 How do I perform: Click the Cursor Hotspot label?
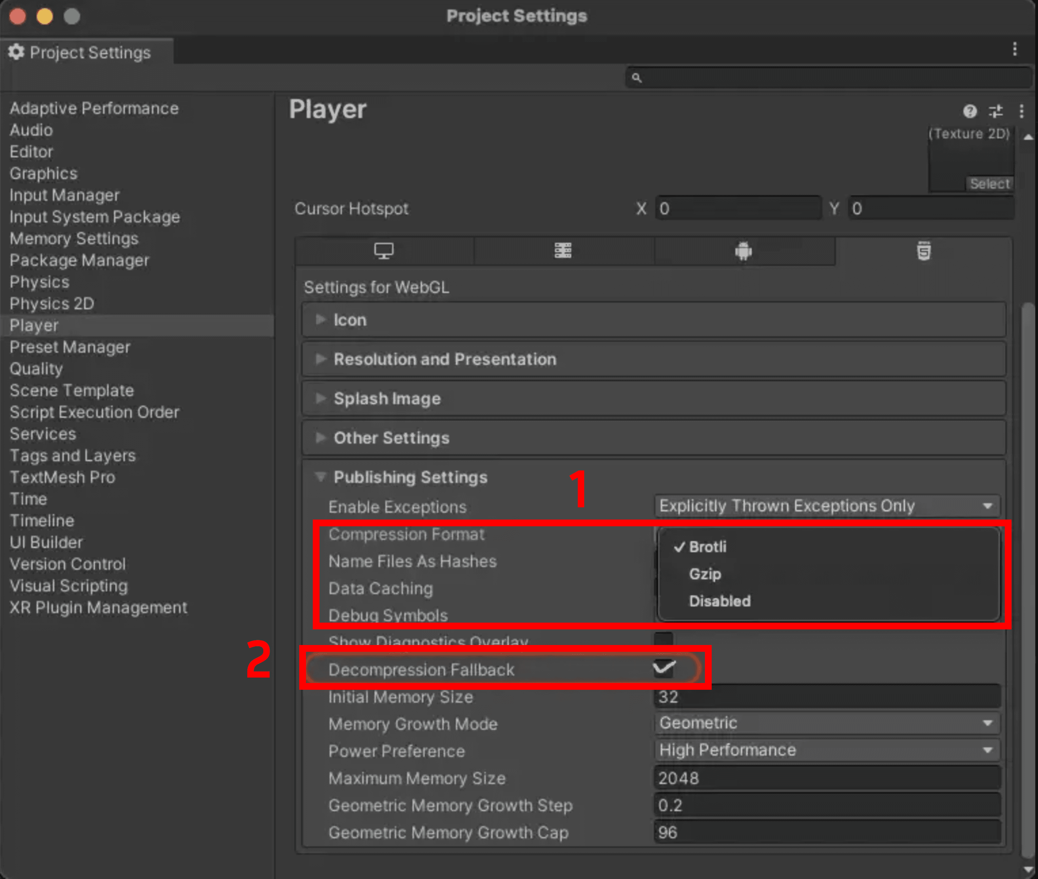(351, 208)
